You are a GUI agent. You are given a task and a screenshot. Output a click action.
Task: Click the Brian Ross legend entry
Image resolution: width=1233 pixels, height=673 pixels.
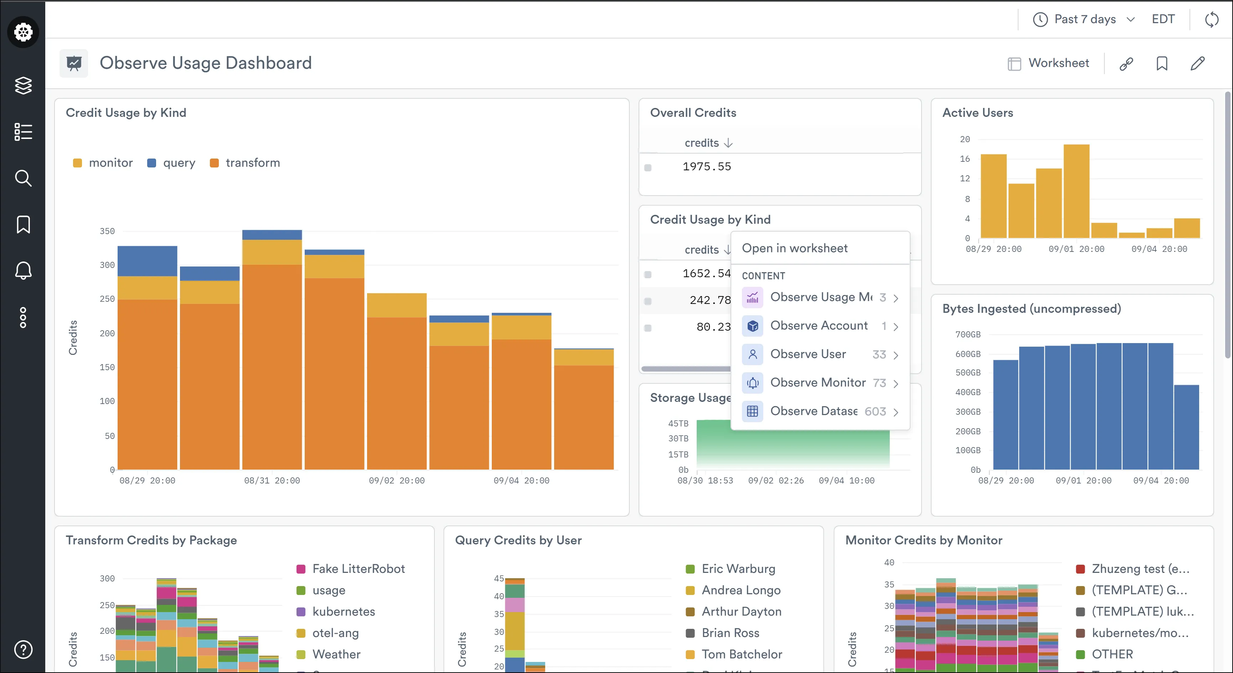(x=723, y=633)
